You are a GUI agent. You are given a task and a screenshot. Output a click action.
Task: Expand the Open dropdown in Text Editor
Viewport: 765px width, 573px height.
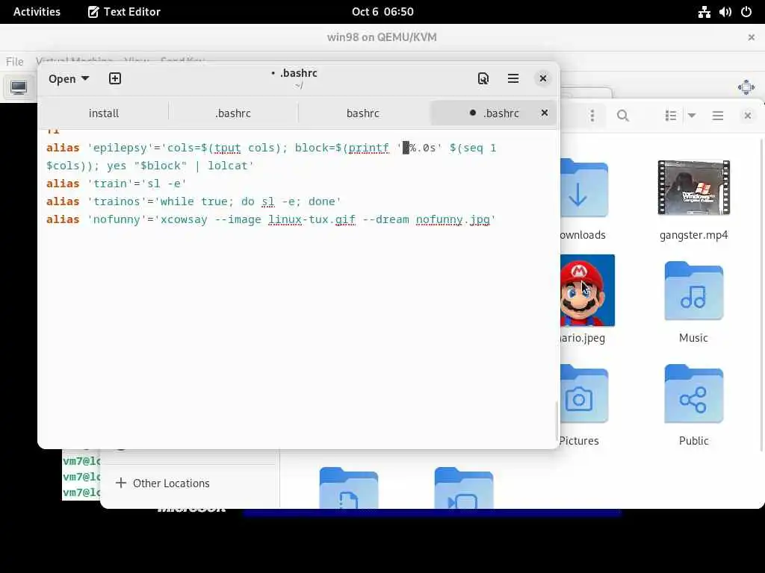pos(69,79)
